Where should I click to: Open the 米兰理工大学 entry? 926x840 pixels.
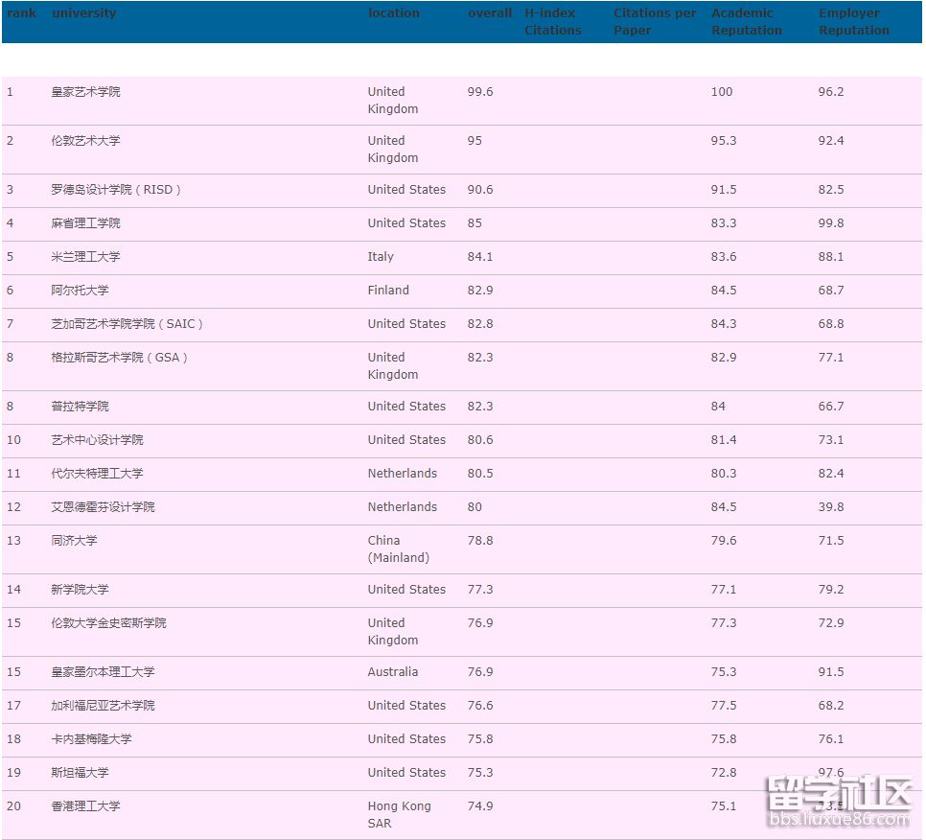pos(87,256)
